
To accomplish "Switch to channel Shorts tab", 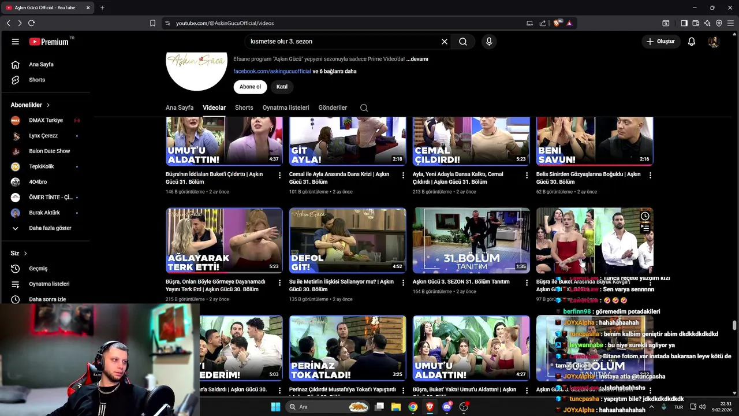I will pos(244,107).
